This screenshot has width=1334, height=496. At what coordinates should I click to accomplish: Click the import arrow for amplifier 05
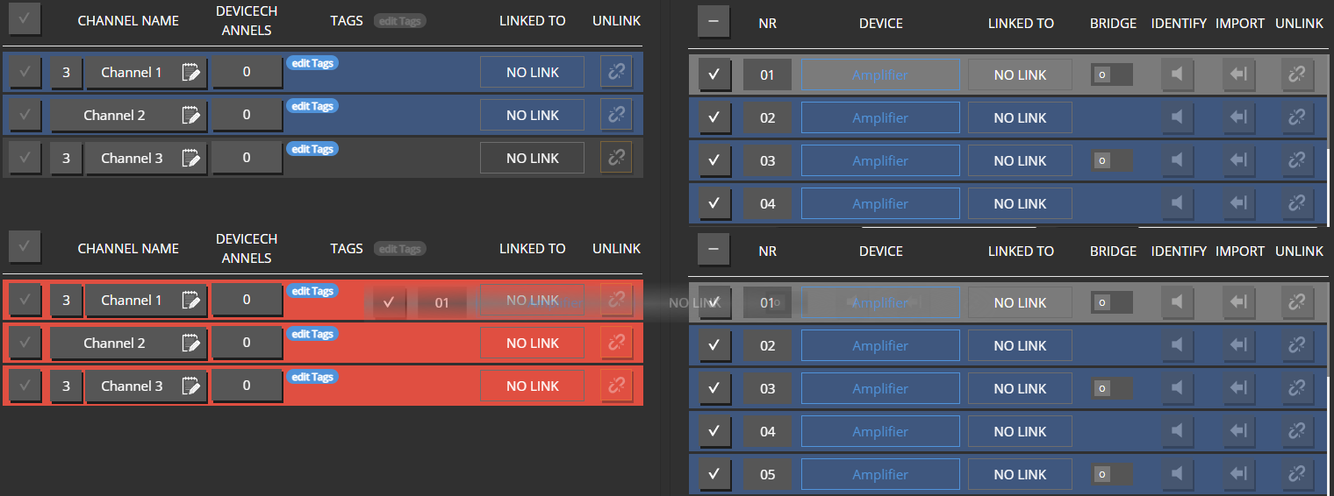point(1237,474)
